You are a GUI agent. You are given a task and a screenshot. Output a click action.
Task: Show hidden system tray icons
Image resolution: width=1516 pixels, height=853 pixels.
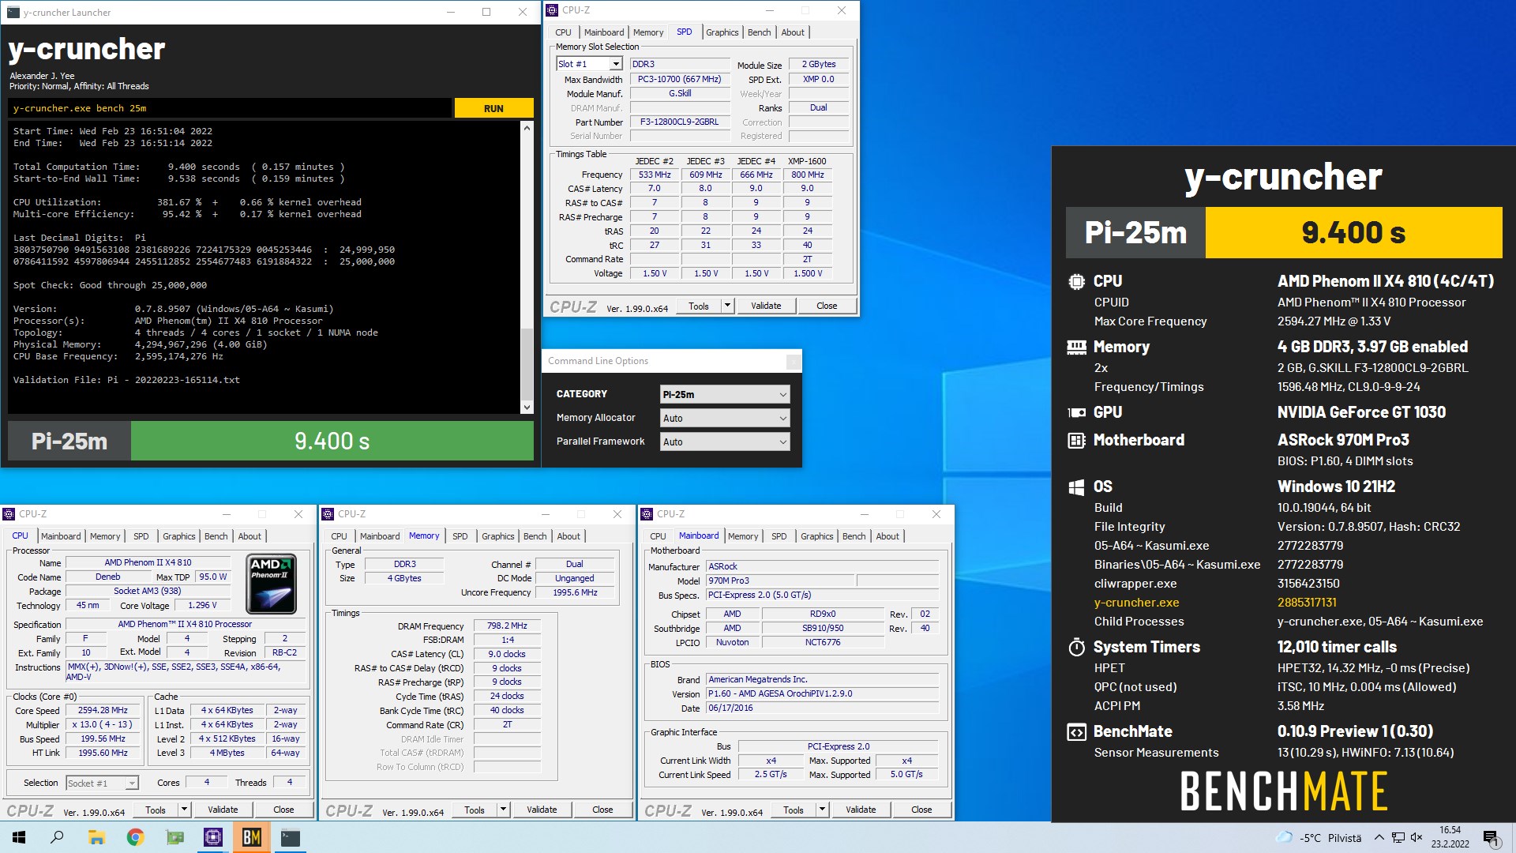click(1379, 838)
